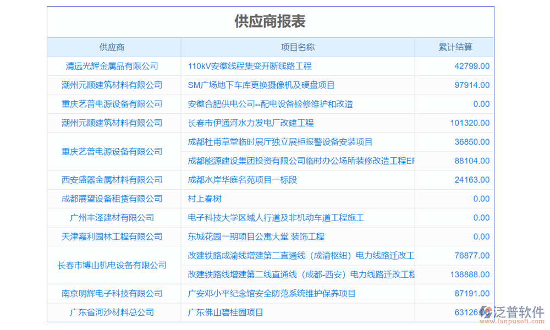
Task: Select project 长春市伊通河水力发电厂改建工程
Action: (258, 123)
